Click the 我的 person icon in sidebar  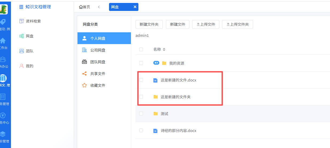click(22, 66)
